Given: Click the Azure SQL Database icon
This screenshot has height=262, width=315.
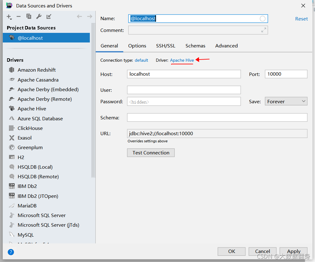Looking at the screenshot, I should (12, 118).
